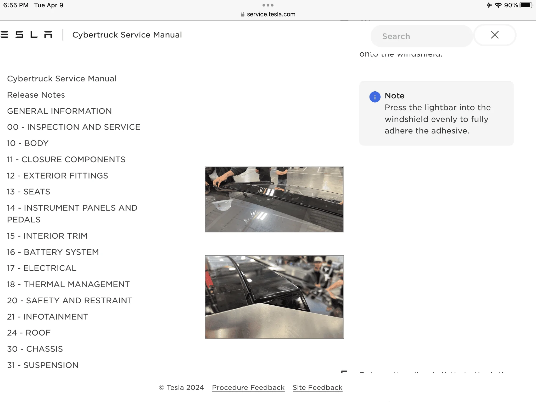Open Release Notes
The image size is (536, 402).
[x=36, y=95]
